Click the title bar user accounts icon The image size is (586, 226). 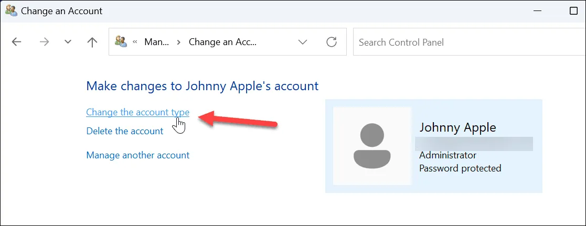11,10
